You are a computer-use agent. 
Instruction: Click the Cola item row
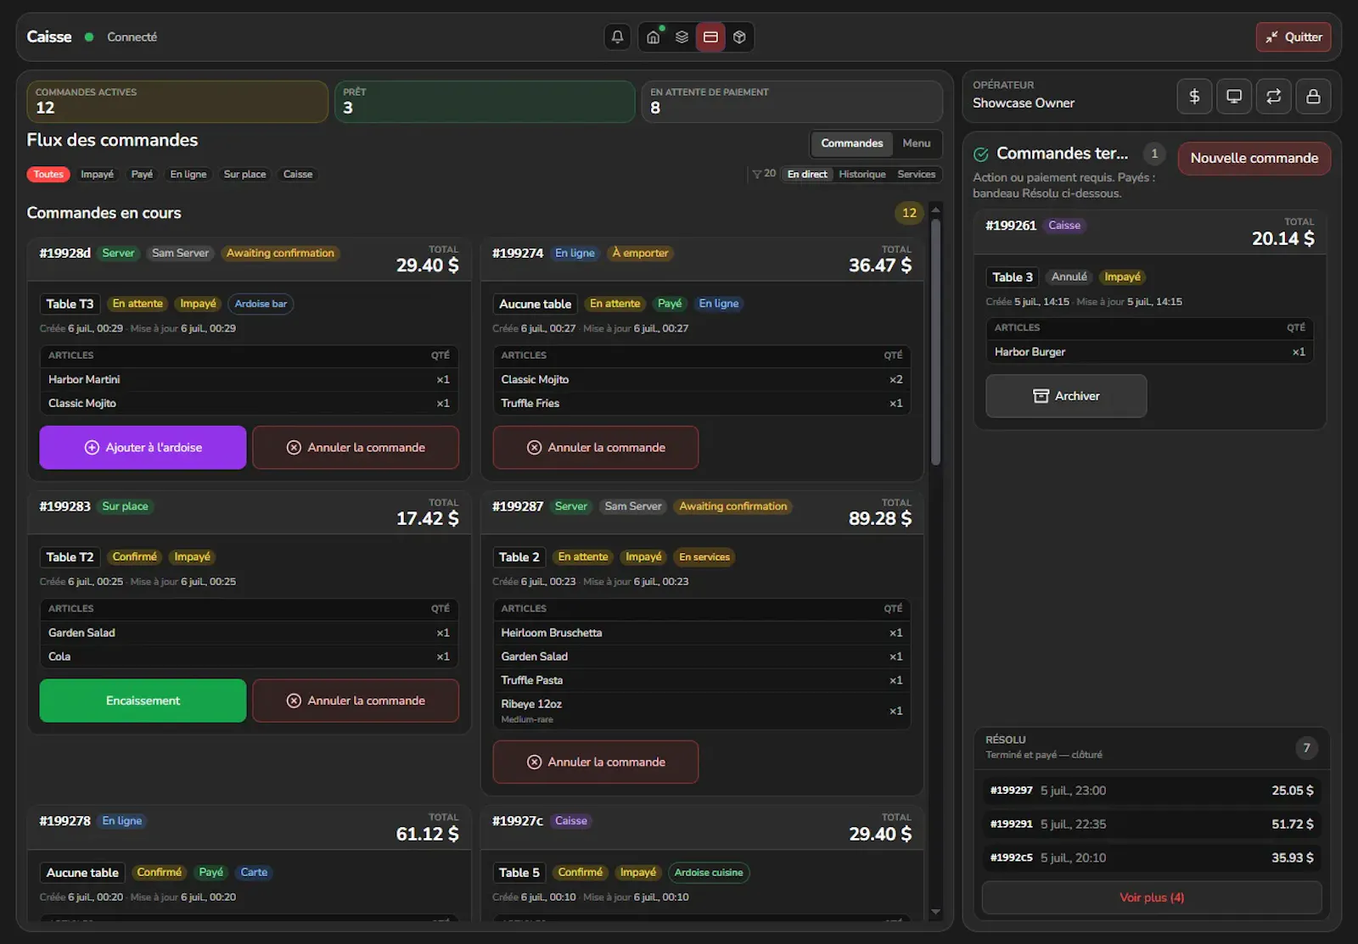point(249,656)
